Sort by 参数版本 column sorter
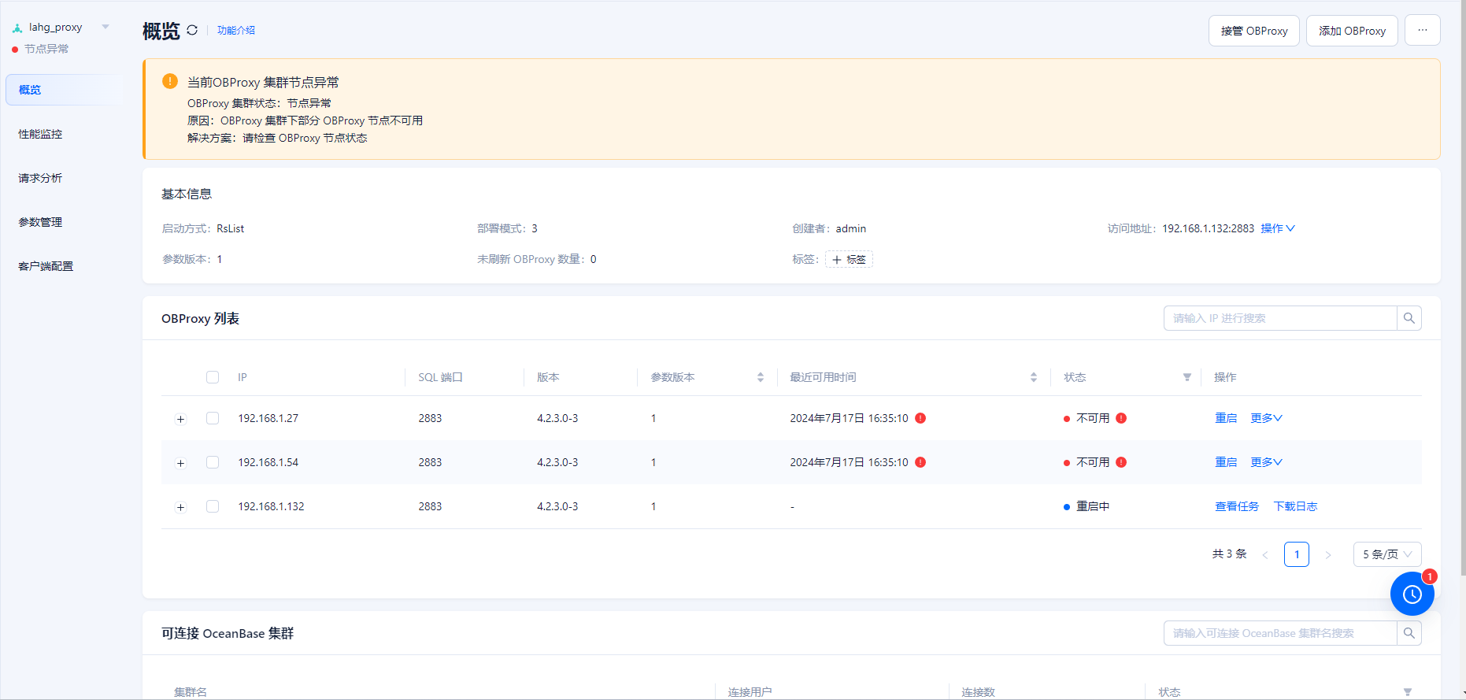Image resolution: width=1466 pixels, height=700 pixels. pyautogui.click(x=761, y=377)
